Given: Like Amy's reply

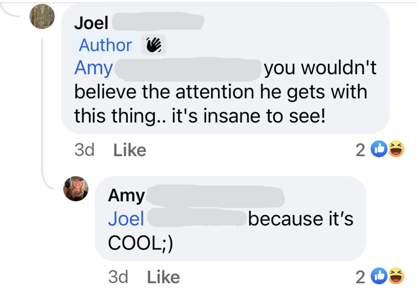Looking at the screenshot, I should 163,277.
